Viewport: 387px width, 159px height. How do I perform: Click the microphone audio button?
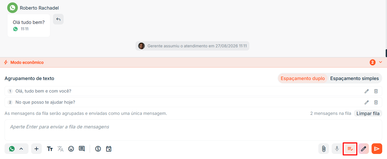[x=337, y=149]
